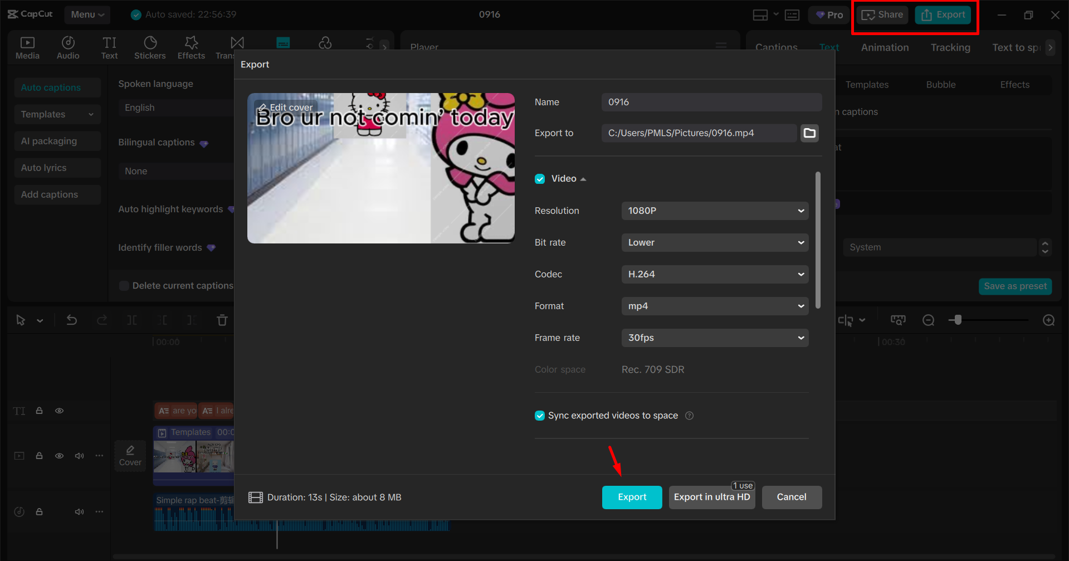The height and width of the screenshot is (561, 1069).
Task: Click the Split clip tool
Action: (132, 320)
